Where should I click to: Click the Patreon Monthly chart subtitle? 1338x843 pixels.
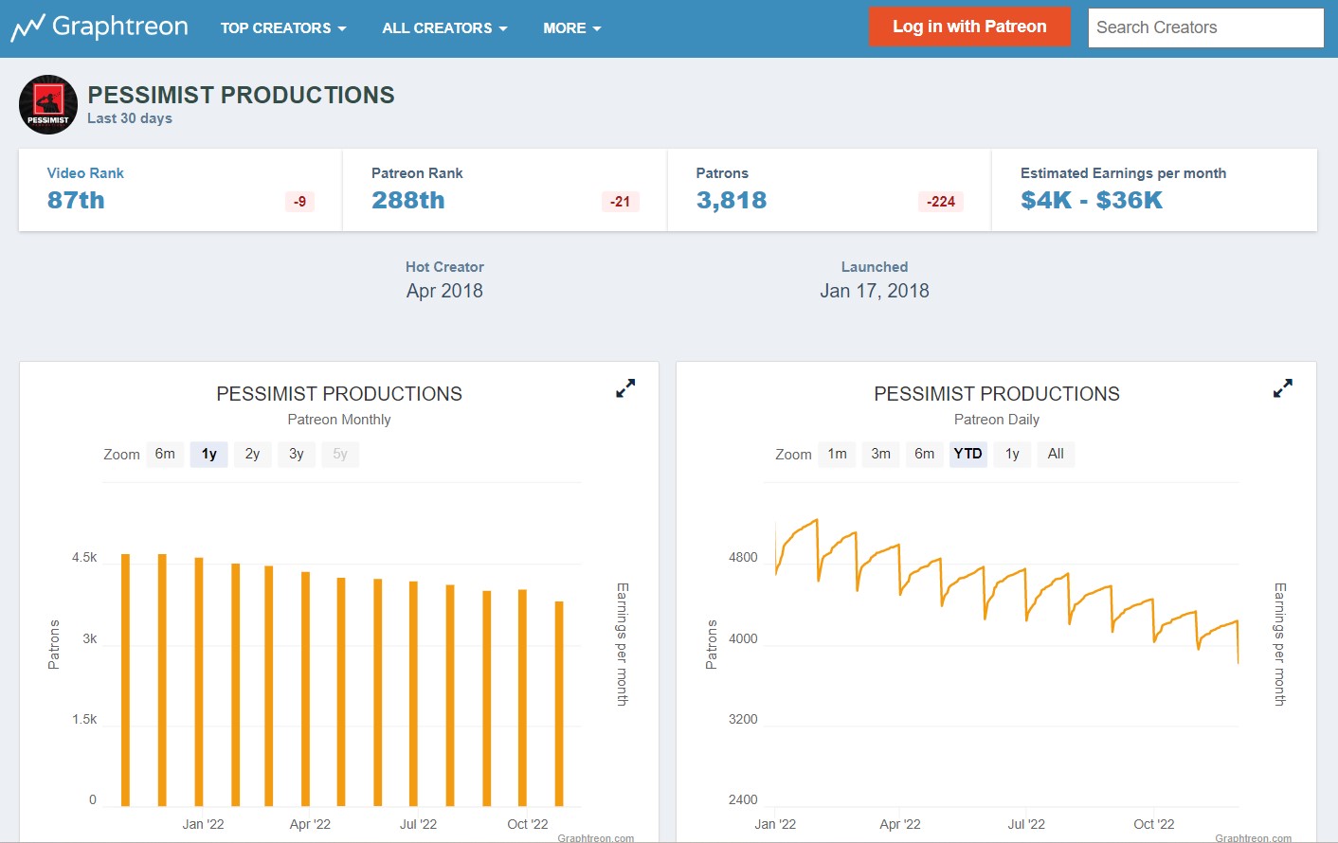pyautogui.click(x=339, y=420)
